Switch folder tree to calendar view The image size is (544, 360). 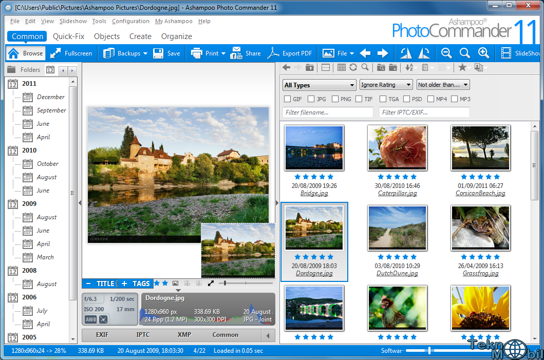click(50, 70)
